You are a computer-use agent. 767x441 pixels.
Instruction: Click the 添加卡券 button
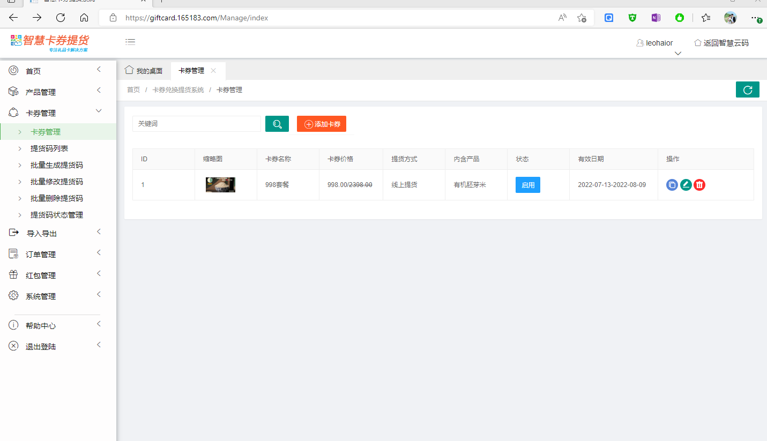click(x=322, y=124)
